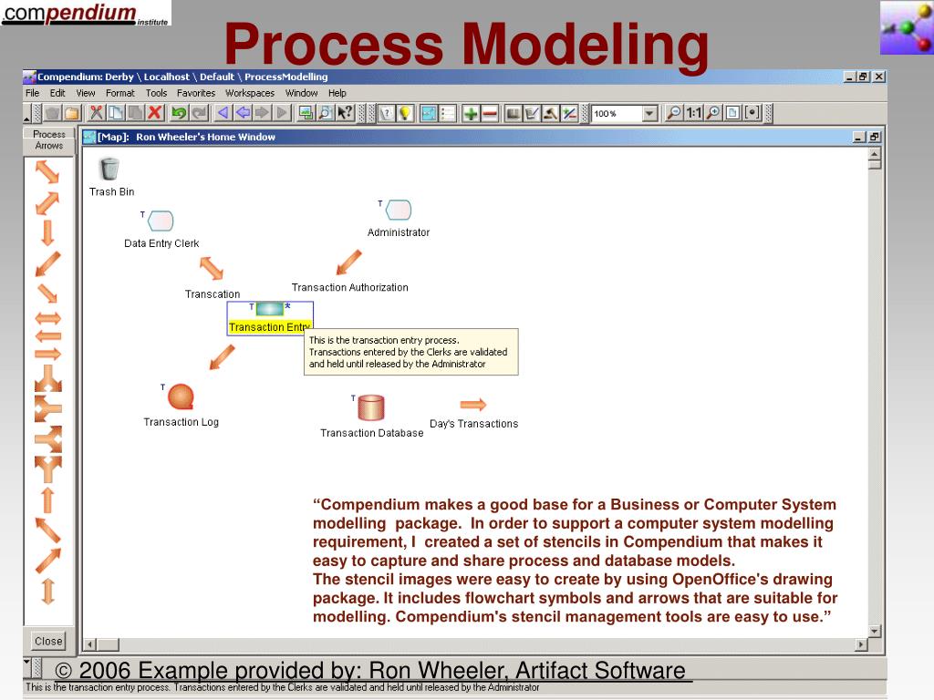
Task: Pick the upward single arrow in stencil
Action: [x=48, y=500]
